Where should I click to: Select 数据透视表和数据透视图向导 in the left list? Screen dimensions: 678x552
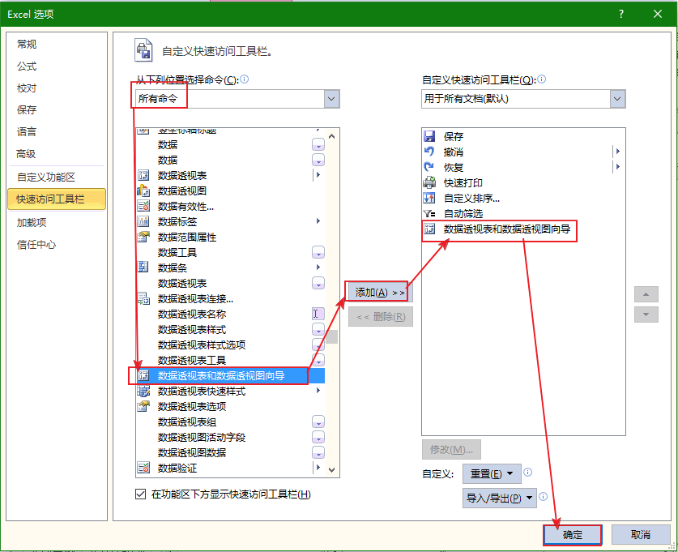[221, 375]
